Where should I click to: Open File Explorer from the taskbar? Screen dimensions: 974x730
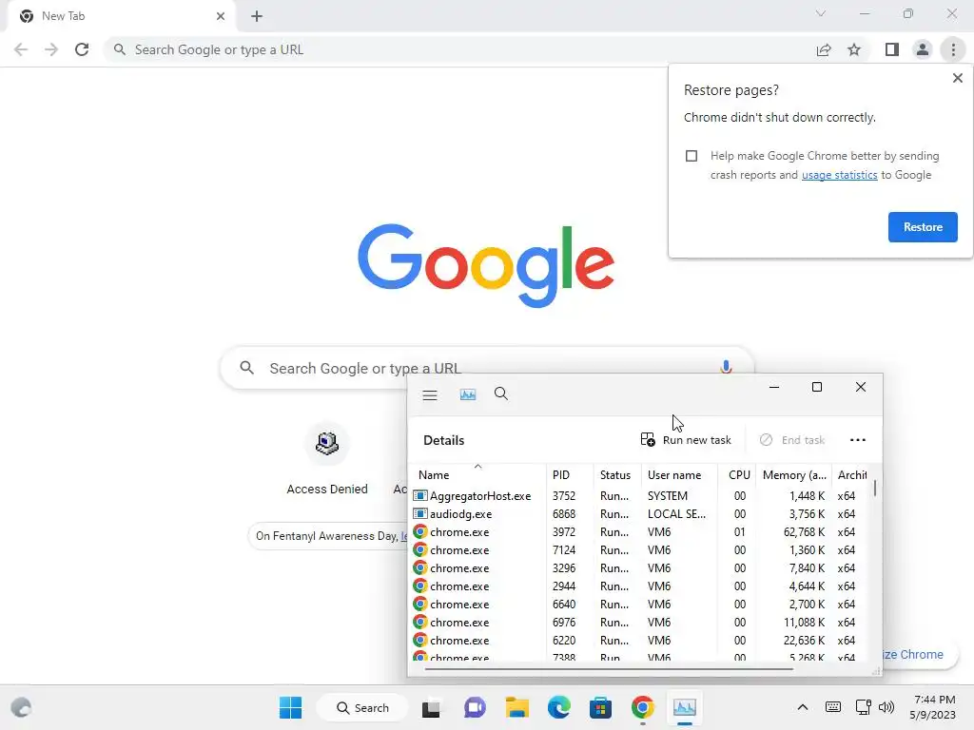tap(516, 707)
